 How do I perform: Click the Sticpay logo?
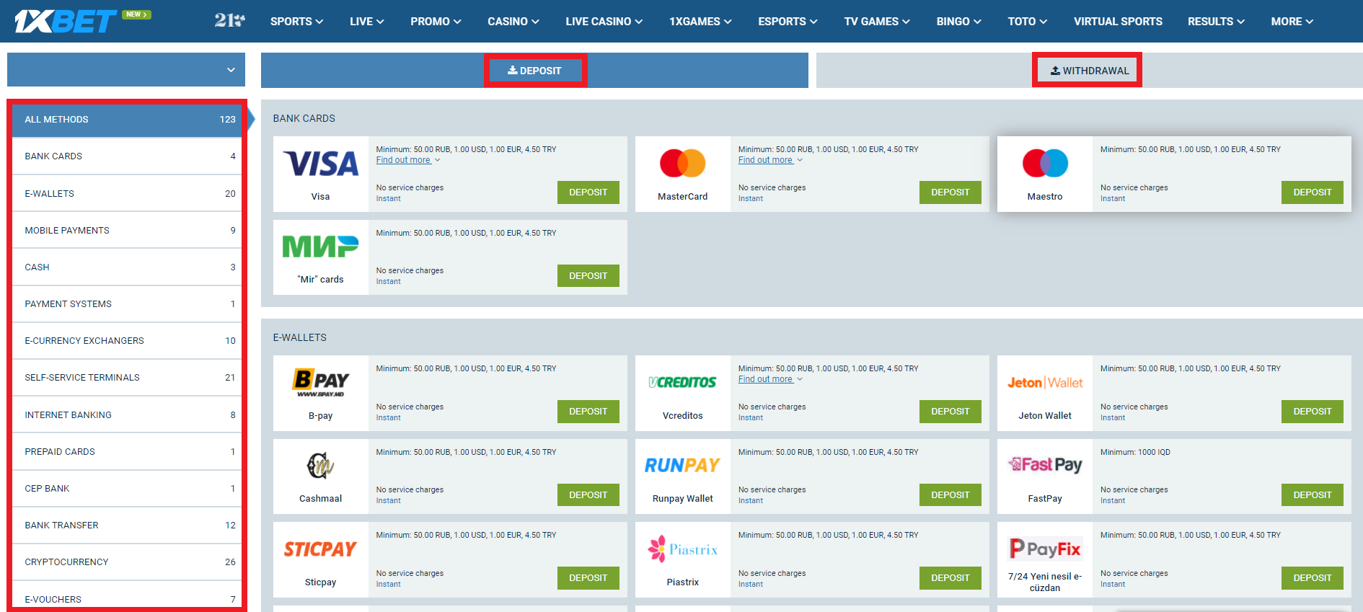[320, 549]
